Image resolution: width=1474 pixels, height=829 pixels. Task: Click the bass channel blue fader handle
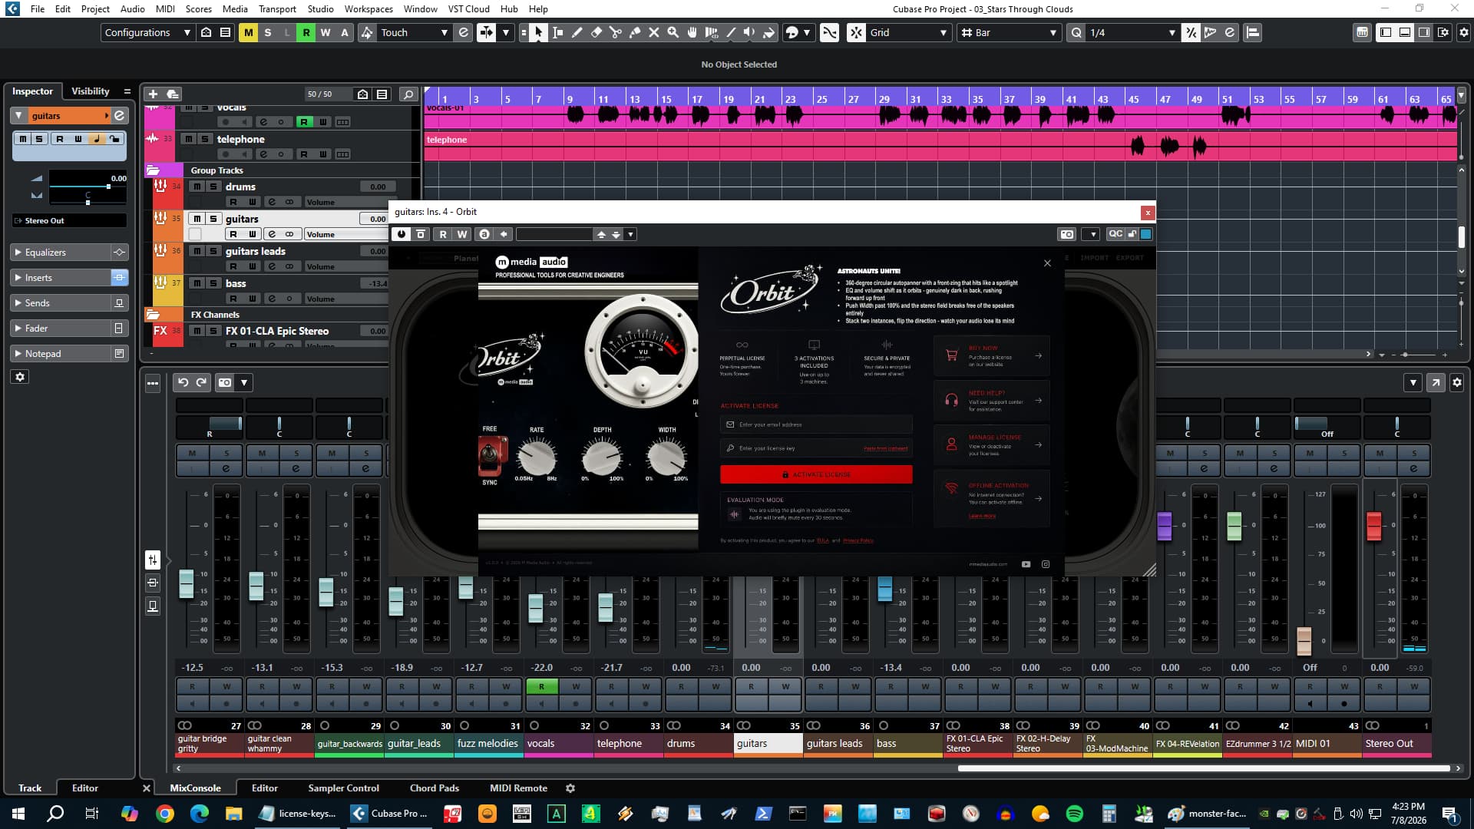885,588
